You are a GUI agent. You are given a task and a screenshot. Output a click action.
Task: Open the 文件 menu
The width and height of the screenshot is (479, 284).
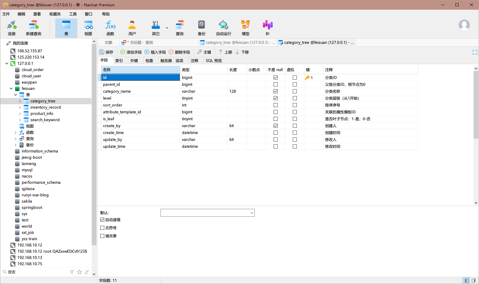pos(6,14)
